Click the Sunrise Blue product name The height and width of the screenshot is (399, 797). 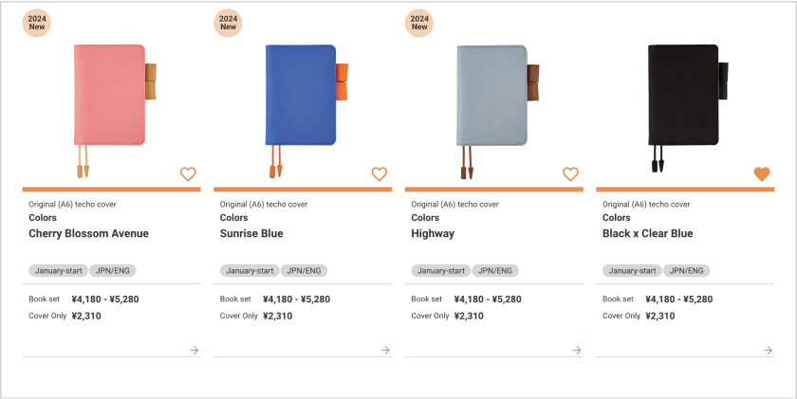pos(251,233)
